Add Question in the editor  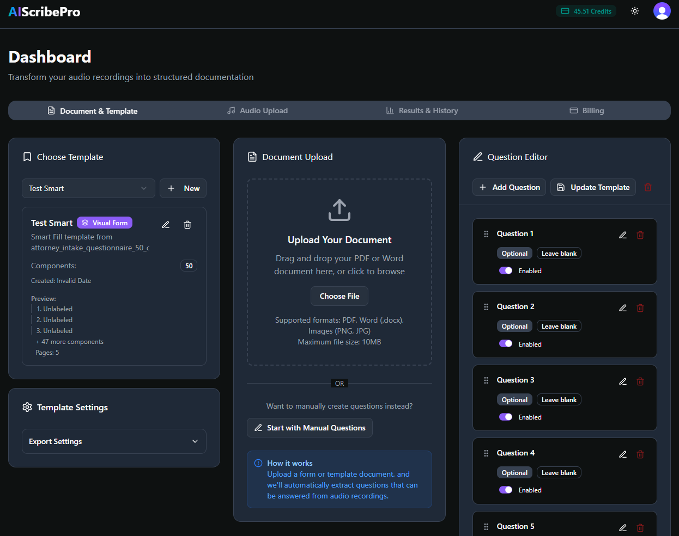point(509,187)
